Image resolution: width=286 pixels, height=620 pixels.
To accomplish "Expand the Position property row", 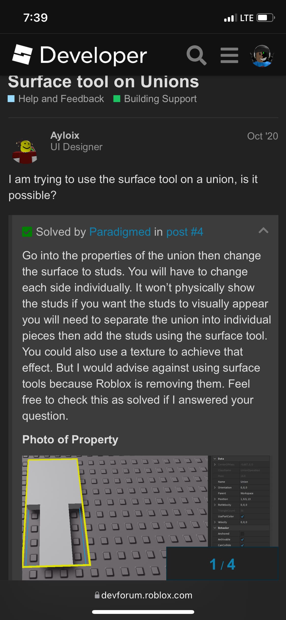I will (215, 499).
